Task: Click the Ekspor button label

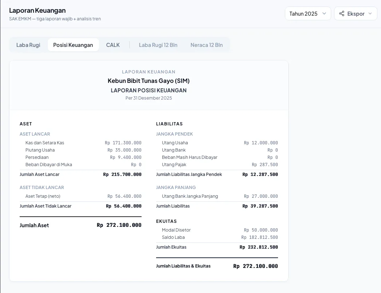Action: (x=356, y=13)
